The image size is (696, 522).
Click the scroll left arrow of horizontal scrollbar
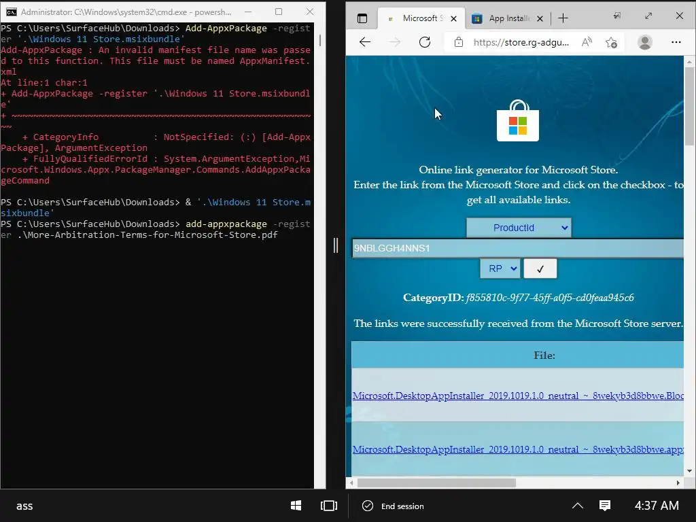tap(352, 483)
